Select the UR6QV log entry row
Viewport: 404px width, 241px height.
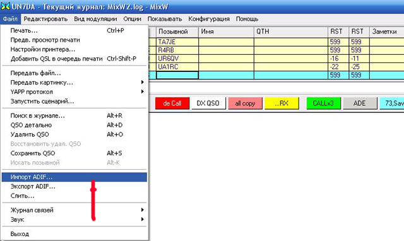tap(276, 59)
